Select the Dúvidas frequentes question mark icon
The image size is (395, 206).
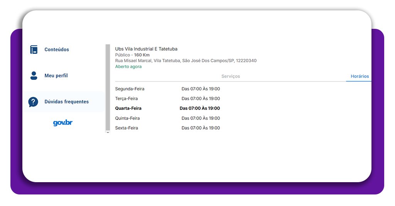[33, 102]
